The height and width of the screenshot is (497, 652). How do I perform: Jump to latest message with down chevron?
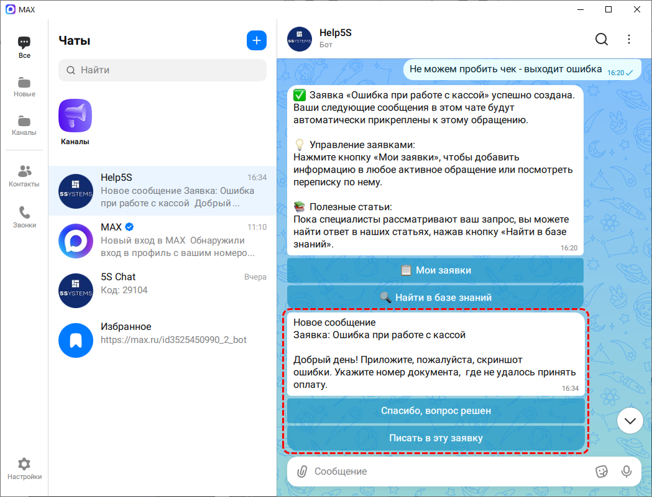tap(630, 421)
